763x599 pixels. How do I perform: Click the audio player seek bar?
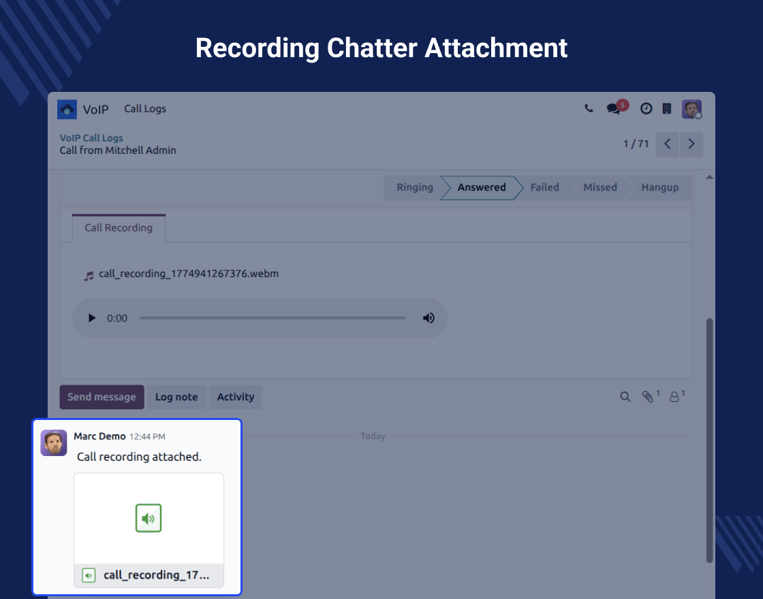point(272,318)
